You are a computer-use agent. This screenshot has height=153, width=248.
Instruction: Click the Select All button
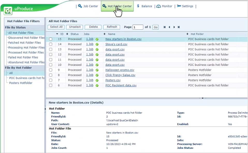56,27
